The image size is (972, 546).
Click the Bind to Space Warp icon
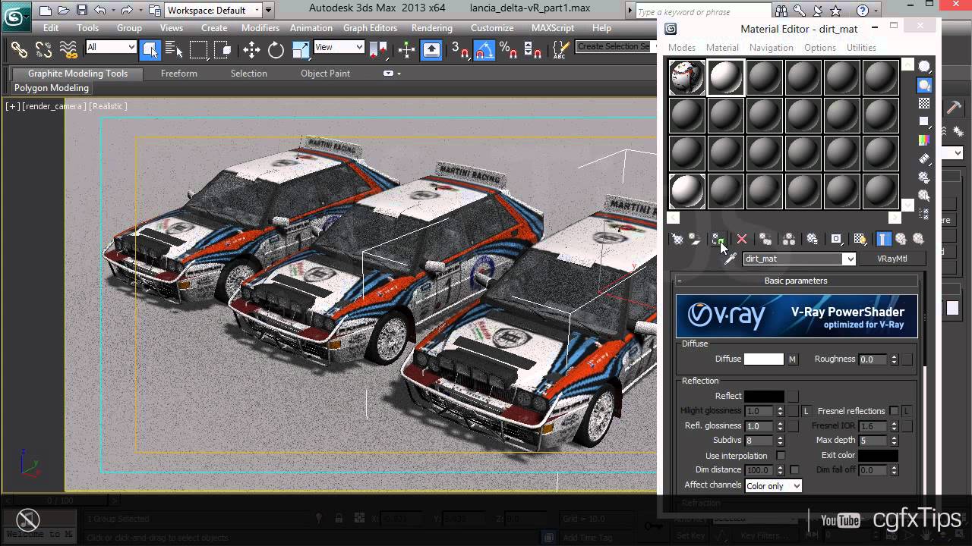click(68, 50)
